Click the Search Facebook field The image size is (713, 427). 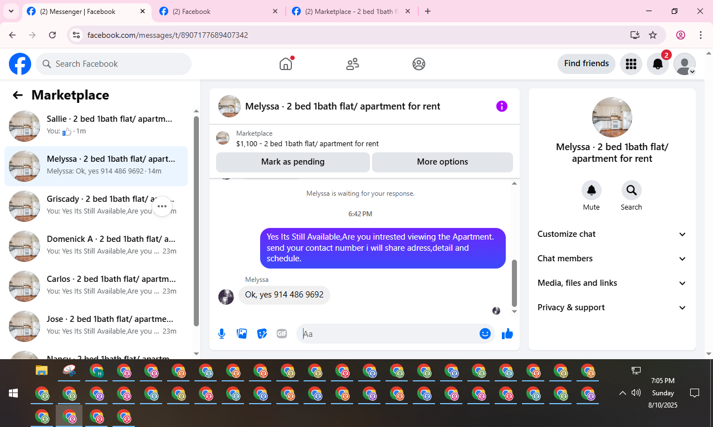tap(114, 64)
